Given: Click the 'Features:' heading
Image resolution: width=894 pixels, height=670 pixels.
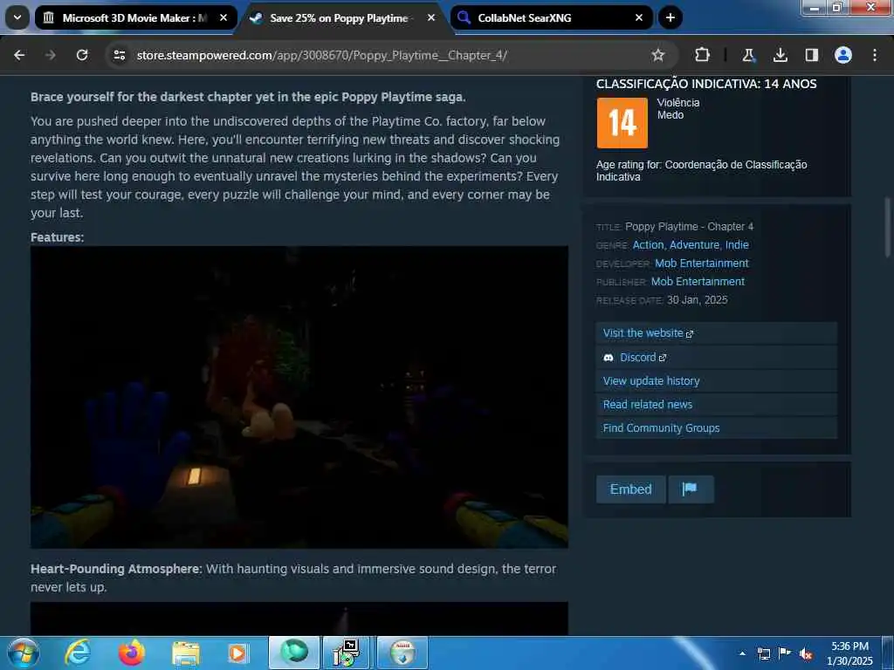Looking at the screenshot, I should [x=57, y=237].
